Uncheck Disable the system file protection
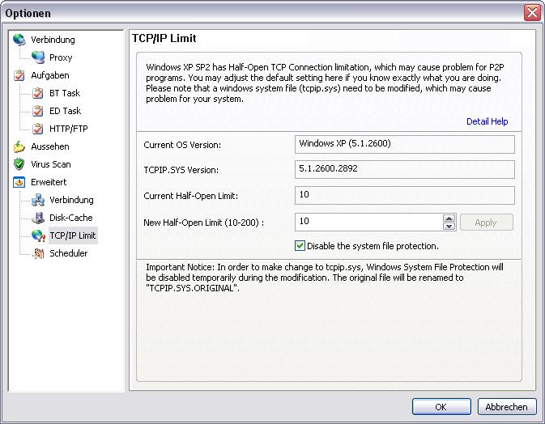Viewport: 545px width, 424px height. point(300,246)
